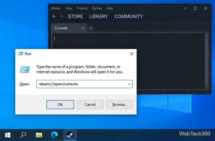Click the console scrollbar down arrow
The image size is (215, 141).
(207, 86)
